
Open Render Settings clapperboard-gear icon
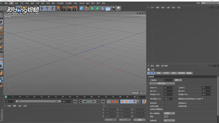click(75, 8)
